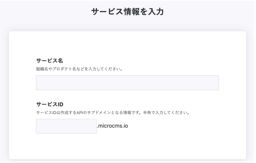Click the helper text under サービス名 label
This screenshot has height=163, width=256.
pyautogui.click(x=79, y=69)
